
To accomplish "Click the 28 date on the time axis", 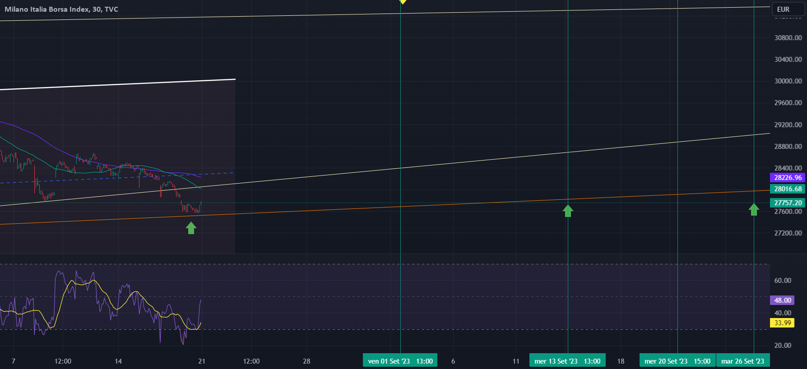I will 306,361.
